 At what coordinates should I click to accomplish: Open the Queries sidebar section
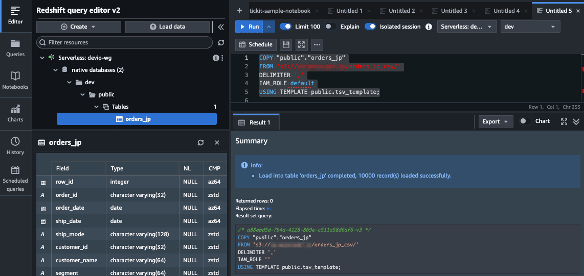coord(16,48)
